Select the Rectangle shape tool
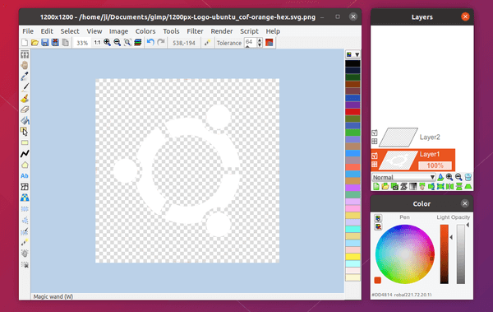Image resolution: width=493 pixels, height=312 pixels. pyautogui.click(x=25, y=142)
